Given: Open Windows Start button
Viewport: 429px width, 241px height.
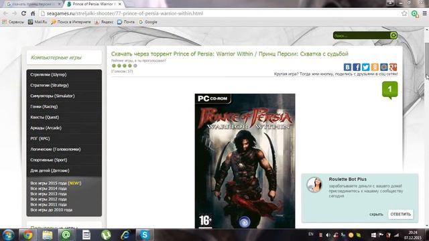Looking at the screenshot, I should point(8,235).
